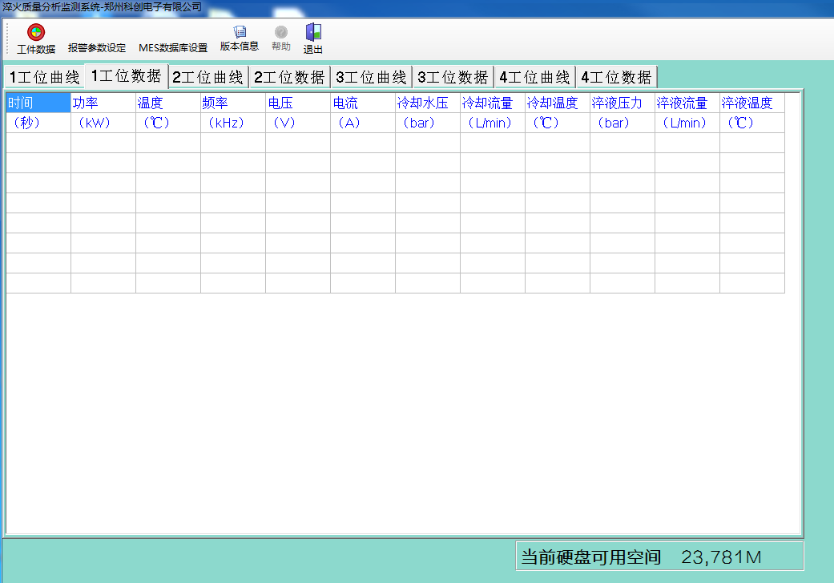The image size is (834, 583).
Task: Open 报警参数设定 alarm parameter settings
Action: [x=97, y=48]
